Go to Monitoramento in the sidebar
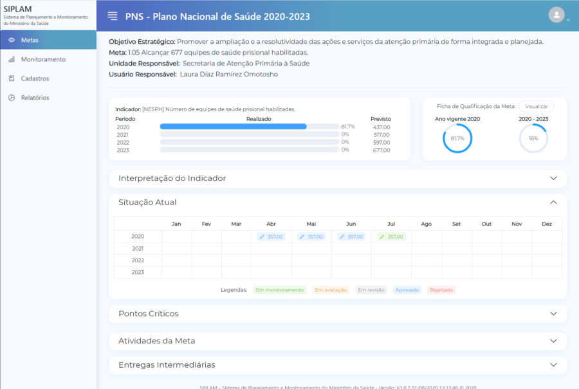Image resolution: width=579 pixels, height=389 pixels. 43,59
